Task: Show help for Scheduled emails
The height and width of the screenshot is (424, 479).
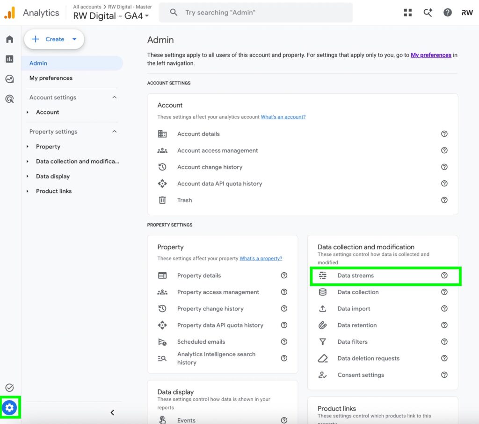Action: click(284, 342)
